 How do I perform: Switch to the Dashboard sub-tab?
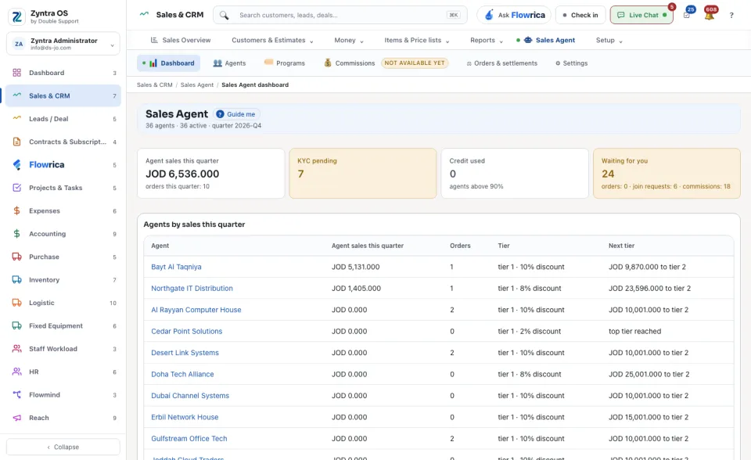tap(168, 63)
